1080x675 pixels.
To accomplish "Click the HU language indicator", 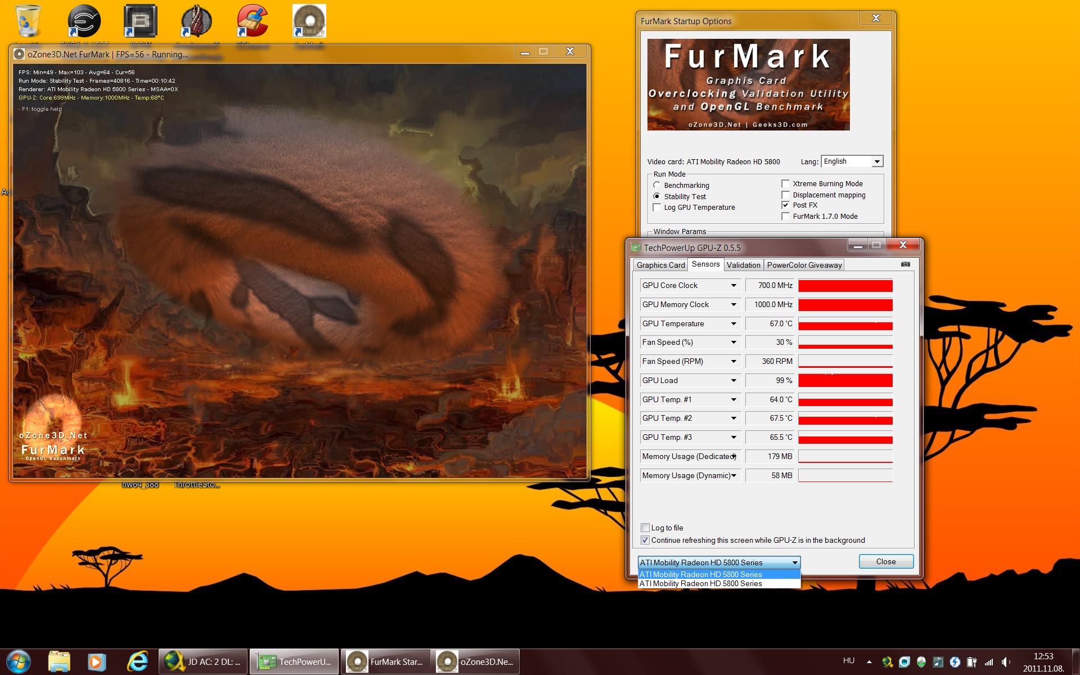I will 849,661.
